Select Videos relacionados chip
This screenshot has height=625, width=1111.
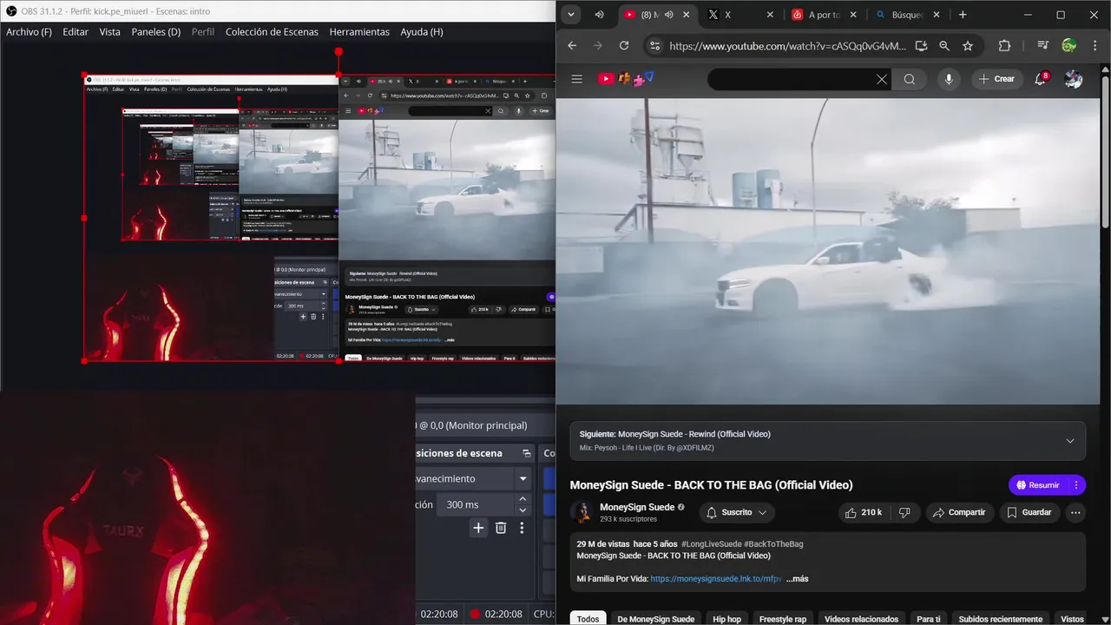point(861,619)
